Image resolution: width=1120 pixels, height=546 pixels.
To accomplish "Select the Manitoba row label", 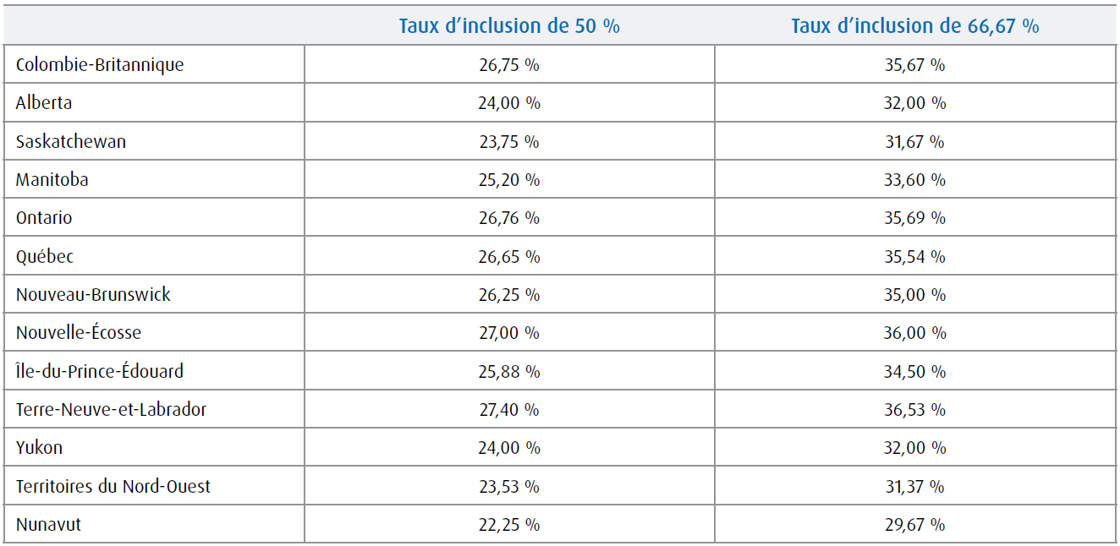I will click(52, 180).
